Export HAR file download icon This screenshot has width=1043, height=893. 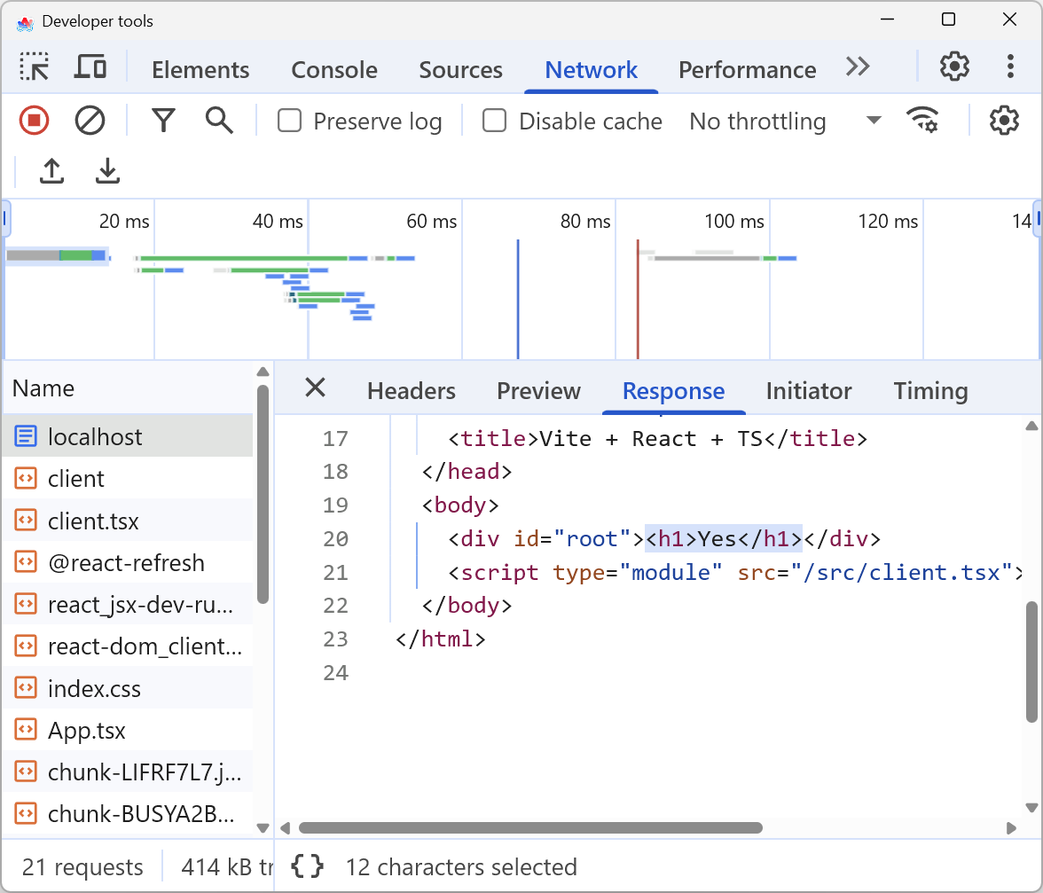[107, 171]
